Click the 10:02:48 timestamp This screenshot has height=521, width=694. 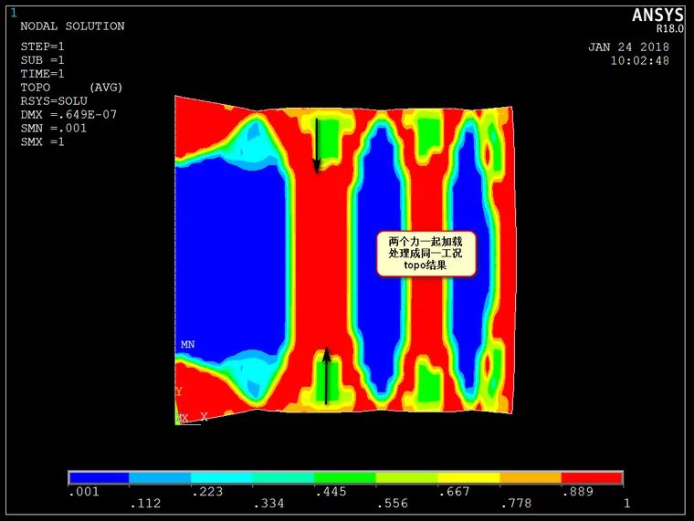pyautogui.click(x=640, y=60)
